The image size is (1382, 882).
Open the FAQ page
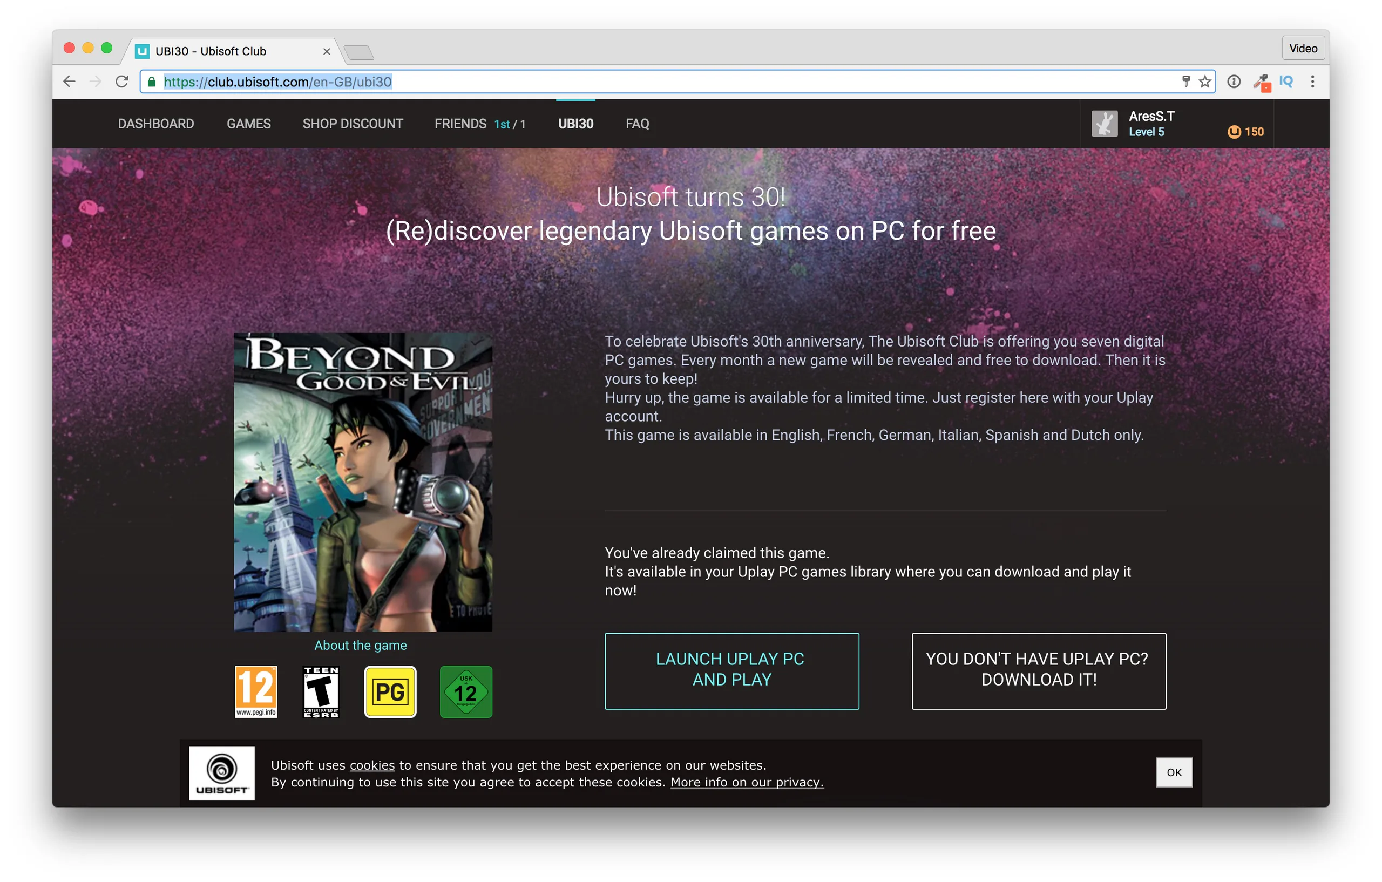point(637,124)
